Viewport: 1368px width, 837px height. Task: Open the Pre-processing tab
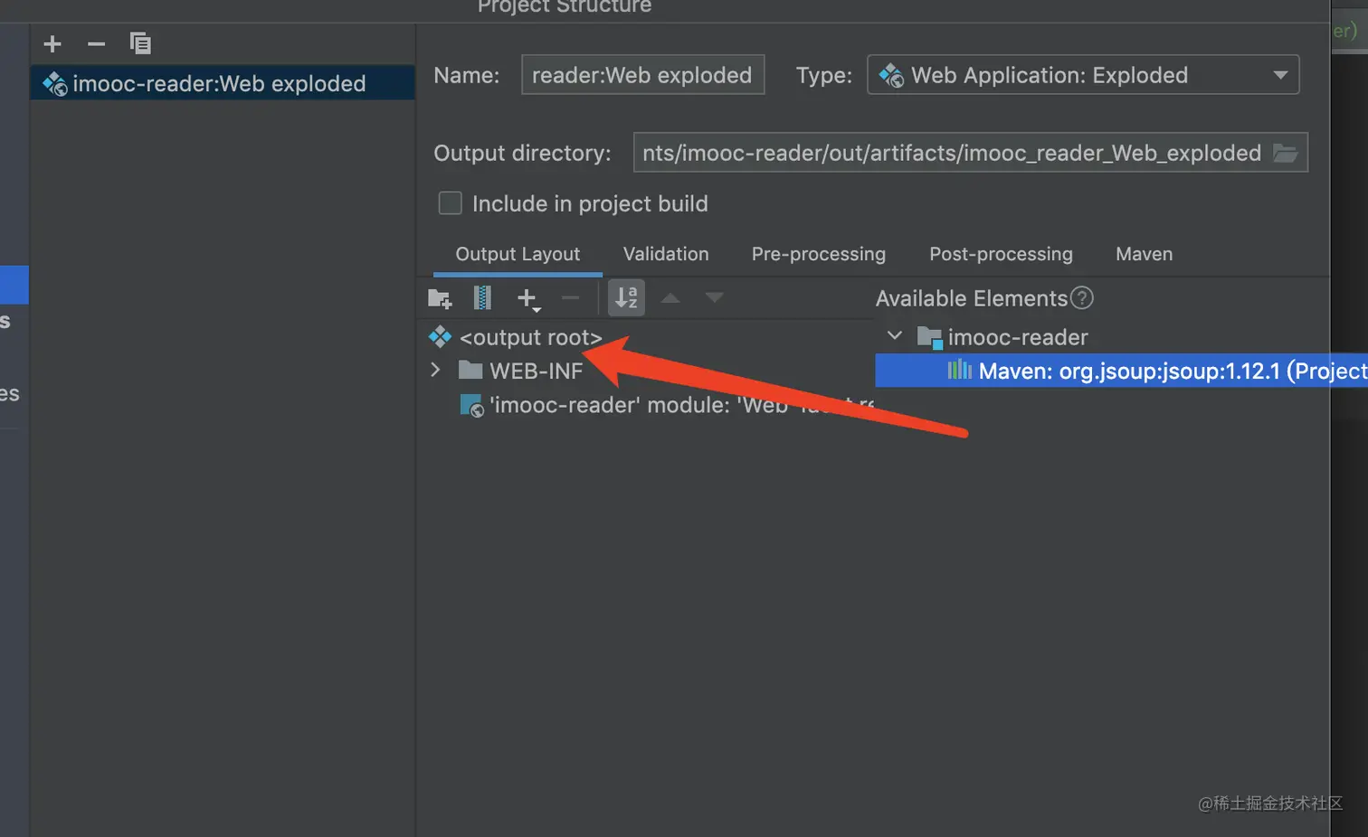(x=818, y=254)
